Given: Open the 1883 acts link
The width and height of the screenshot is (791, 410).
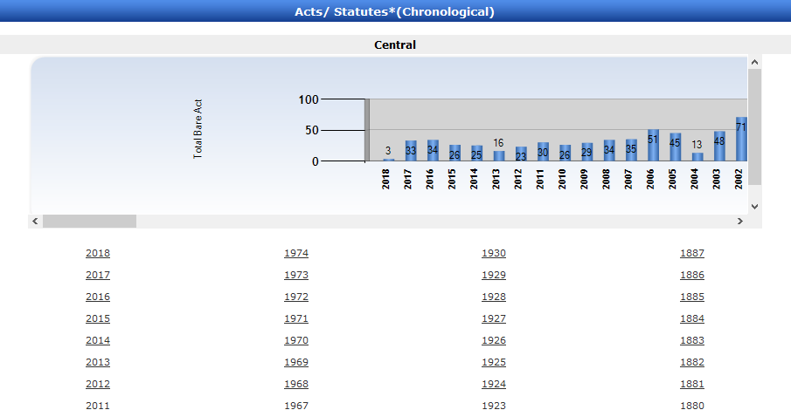Looking at the screenshot, I should (x=692, y=341).
